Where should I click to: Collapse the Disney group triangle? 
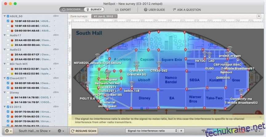click(5, 93)
